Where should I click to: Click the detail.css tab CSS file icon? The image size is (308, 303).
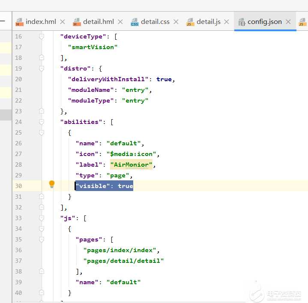coord(135,22)
